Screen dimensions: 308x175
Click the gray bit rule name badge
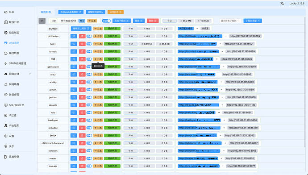tap(42, 21)
